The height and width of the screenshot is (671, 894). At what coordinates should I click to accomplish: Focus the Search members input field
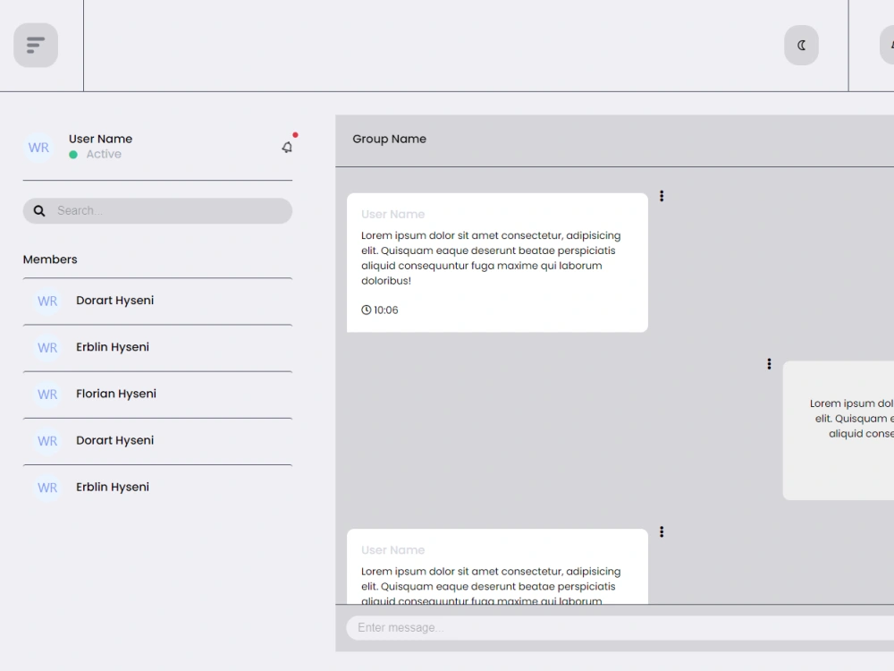tap(158, 211)
